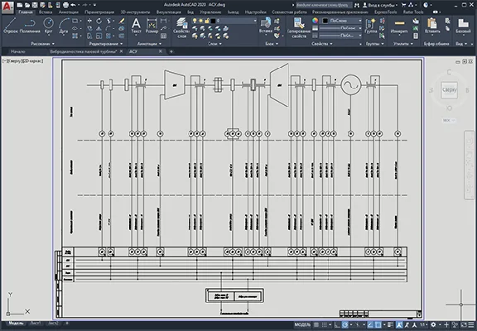Choose the Круг circle tool
This screenshot has height=331, width=477.
pos(49,26)
